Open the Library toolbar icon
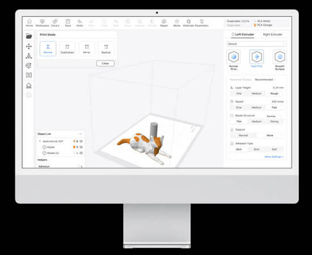Image resolution: width=312 pixels, height=255 pixels. 55,23
